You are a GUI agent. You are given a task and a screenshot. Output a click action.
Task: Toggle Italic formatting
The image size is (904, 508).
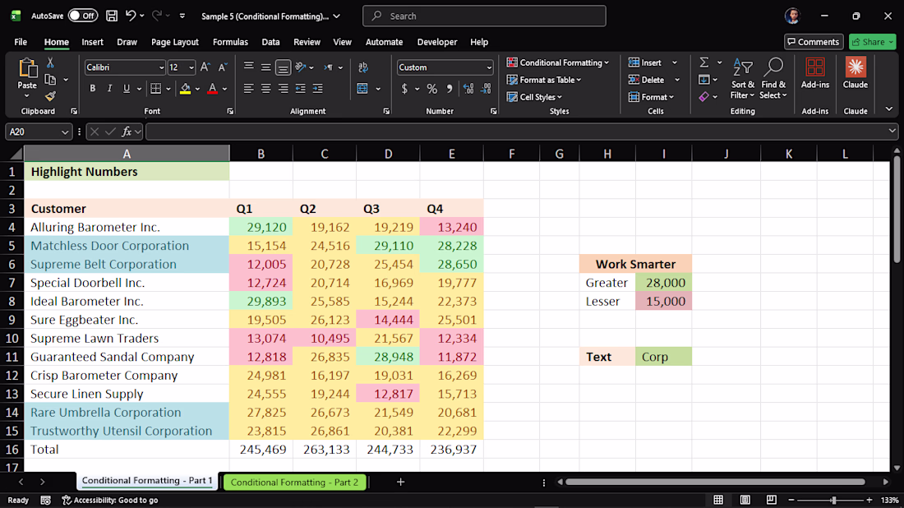pos(109,88)
